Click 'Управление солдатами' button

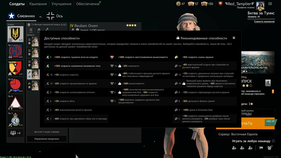(47, 139)
